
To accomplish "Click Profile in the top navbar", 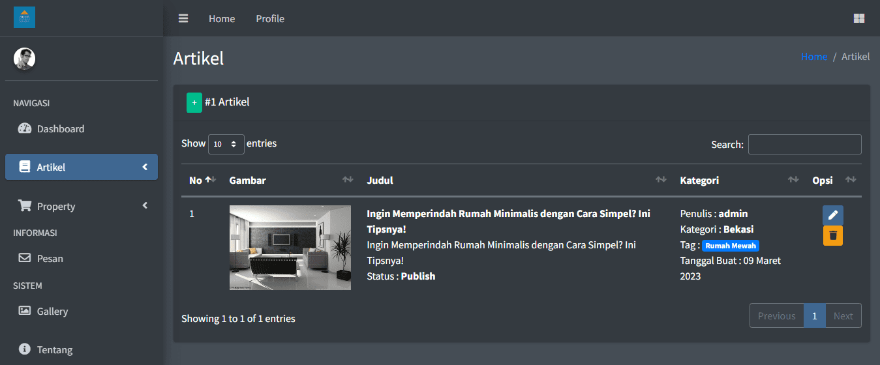I will click(269, 18).
